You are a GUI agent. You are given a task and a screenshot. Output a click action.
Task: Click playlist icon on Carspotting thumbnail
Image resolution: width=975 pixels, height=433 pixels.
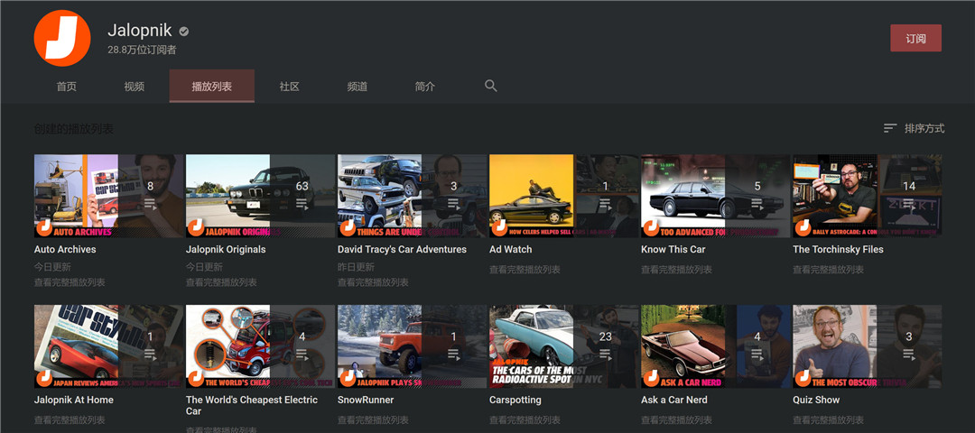[x=605, y=354]
